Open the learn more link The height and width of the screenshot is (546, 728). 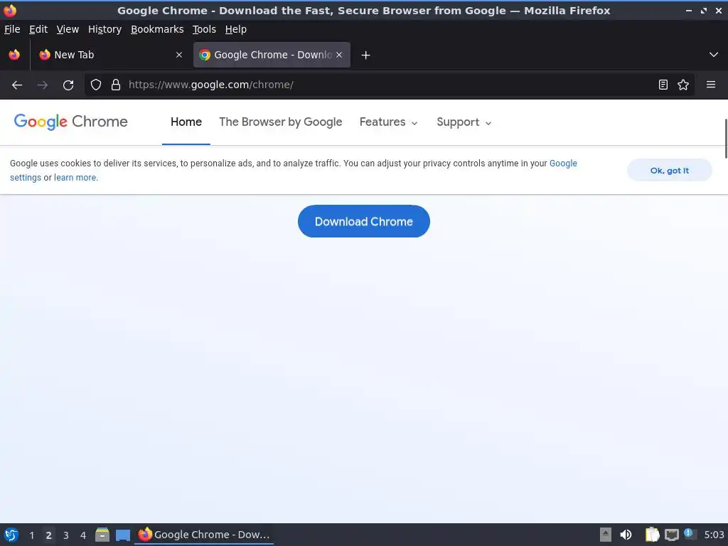[x=75, y=177]
